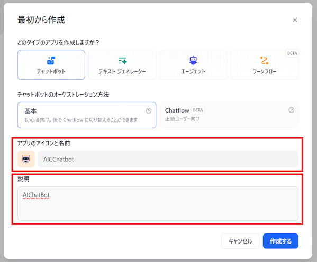Screen dimensions: 317x262
Task: Click the BETA badge on ワークフロー card
Action: pyautogui.click(x=292, y=53)
